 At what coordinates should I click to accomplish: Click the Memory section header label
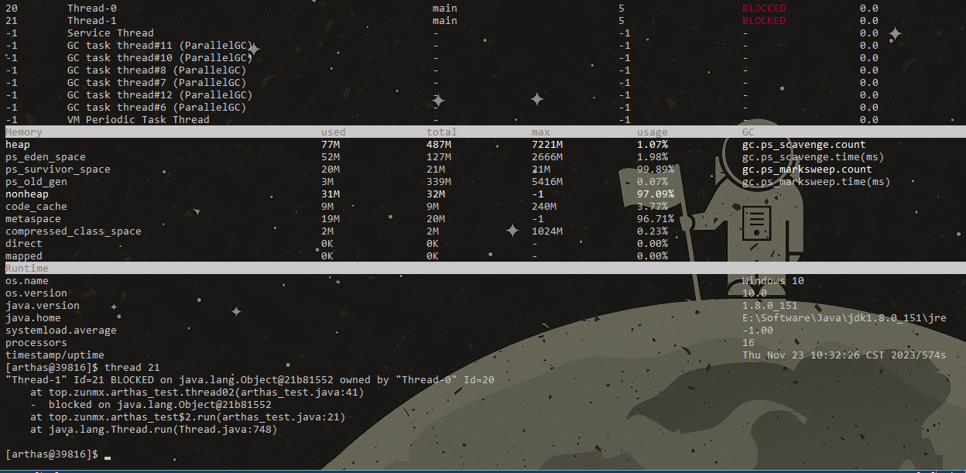24,132
